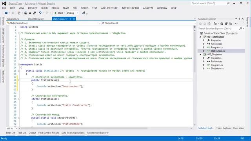The width and height of the screenshot is (251, 141).
Task: Select Program.cs under 002_Singleton
Action: click(217, 65)
